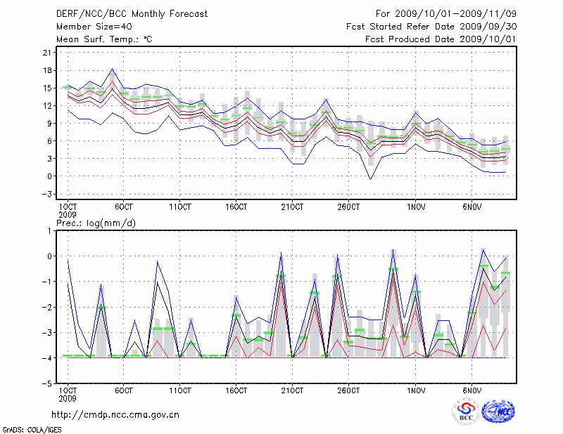
Task: Click the BCC logo icon
Action: pyautogui.click(x=466, y=412)
